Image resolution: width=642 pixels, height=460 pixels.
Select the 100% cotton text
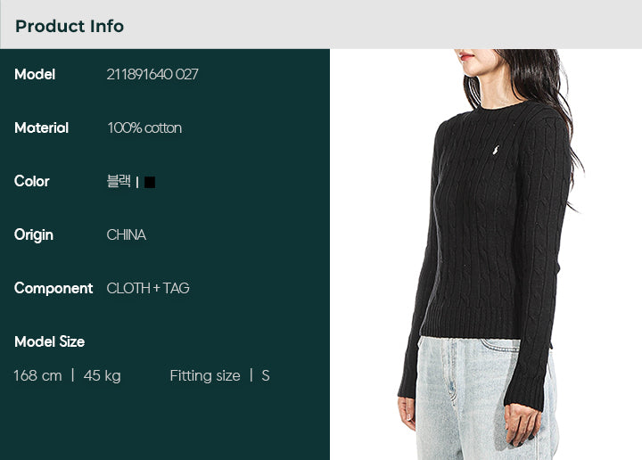pos(144,127)
